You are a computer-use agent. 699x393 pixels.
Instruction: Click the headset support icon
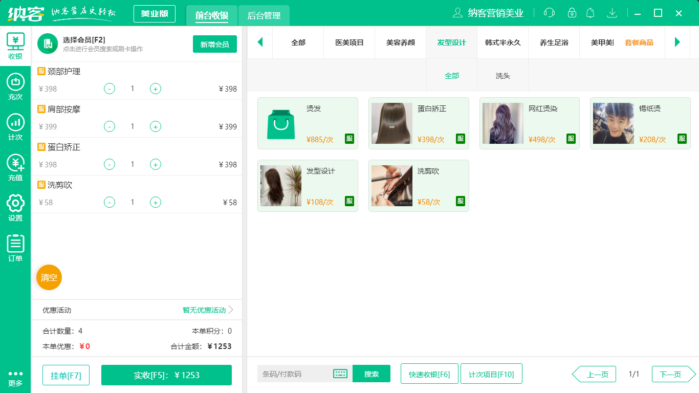[x=549, y=13]
